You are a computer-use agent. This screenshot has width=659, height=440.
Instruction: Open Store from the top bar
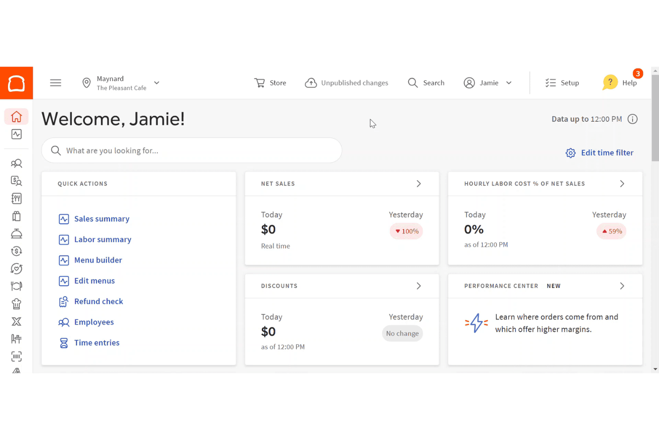[270, 83]
